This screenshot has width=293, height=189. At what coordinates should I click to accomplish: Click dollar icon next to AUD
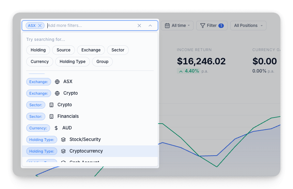tap(56, 128)
